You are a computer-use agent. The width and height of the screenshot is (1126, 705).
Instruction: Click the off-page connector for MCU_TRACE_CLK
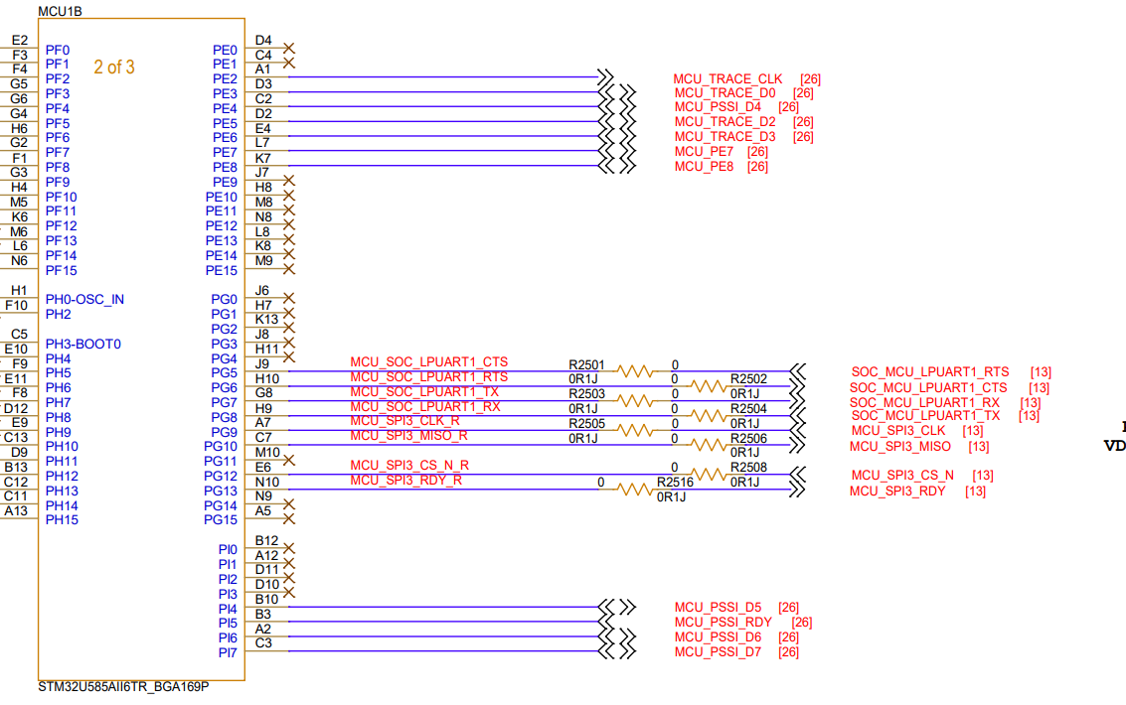tap(607, 77)
